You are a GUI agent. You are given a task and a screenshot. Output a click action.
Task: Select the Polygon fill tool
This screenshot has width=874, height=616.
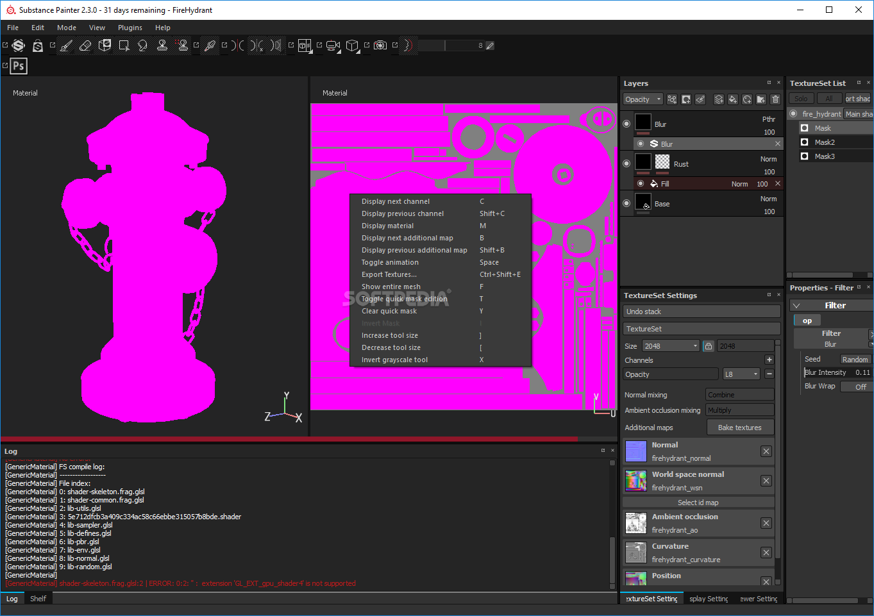pyautogui.click(x=124, y=46)
